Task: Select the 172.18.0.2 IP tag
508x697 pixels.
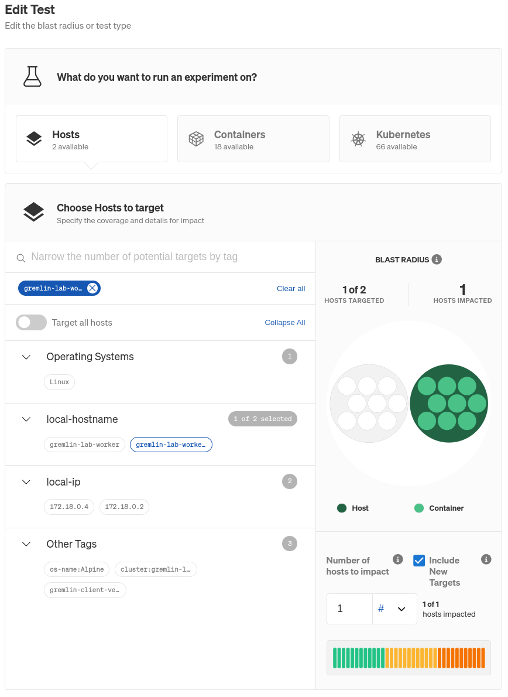Action: pos(124,507)
